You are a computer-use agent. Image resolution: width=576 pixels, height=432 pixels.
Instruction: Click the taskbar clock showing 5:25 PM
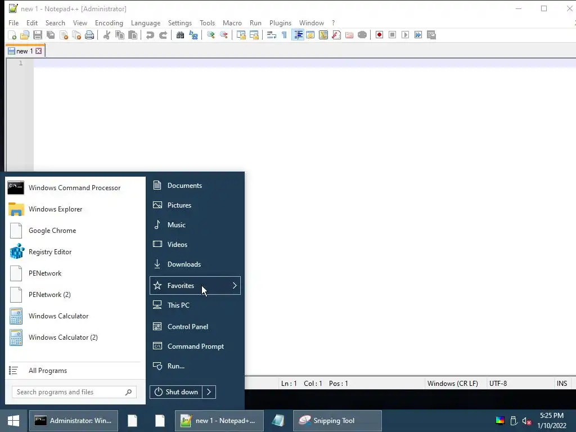552,421
